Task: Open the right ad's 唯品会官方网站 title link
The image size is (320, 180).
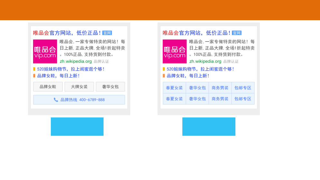Action: click(x=197, y=33)
